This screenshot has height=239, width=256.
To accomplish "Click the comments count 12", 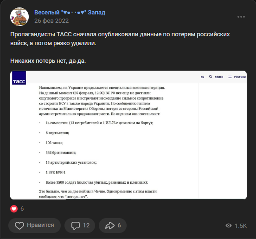I will click(86, 226).
